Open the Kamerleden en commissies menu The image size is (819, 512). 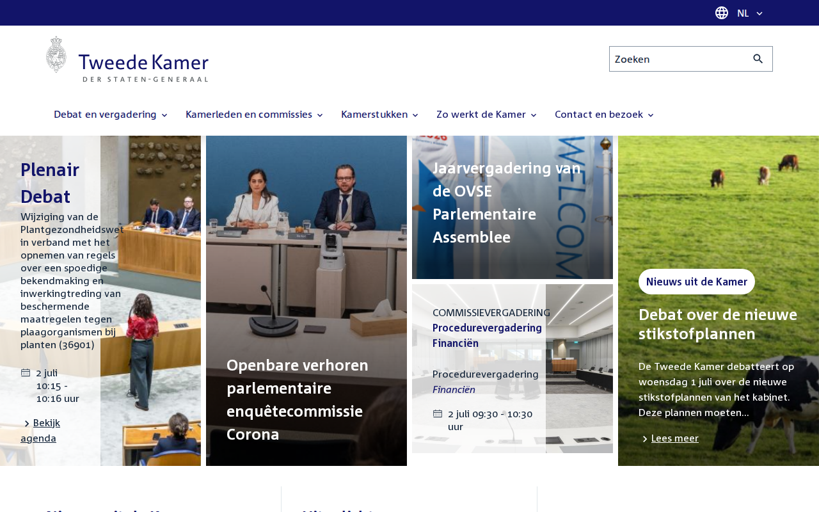click(x=255, y=115)
